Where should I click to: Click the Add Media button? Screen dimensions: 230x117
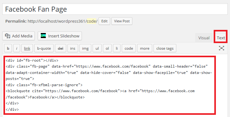pos(19,36)
